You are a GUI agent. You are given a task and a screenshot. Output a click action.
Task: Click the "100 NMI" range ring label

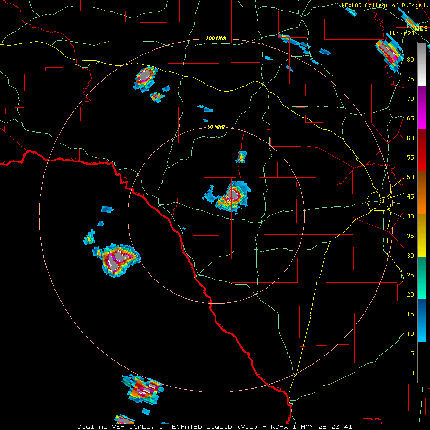[216, 38]
